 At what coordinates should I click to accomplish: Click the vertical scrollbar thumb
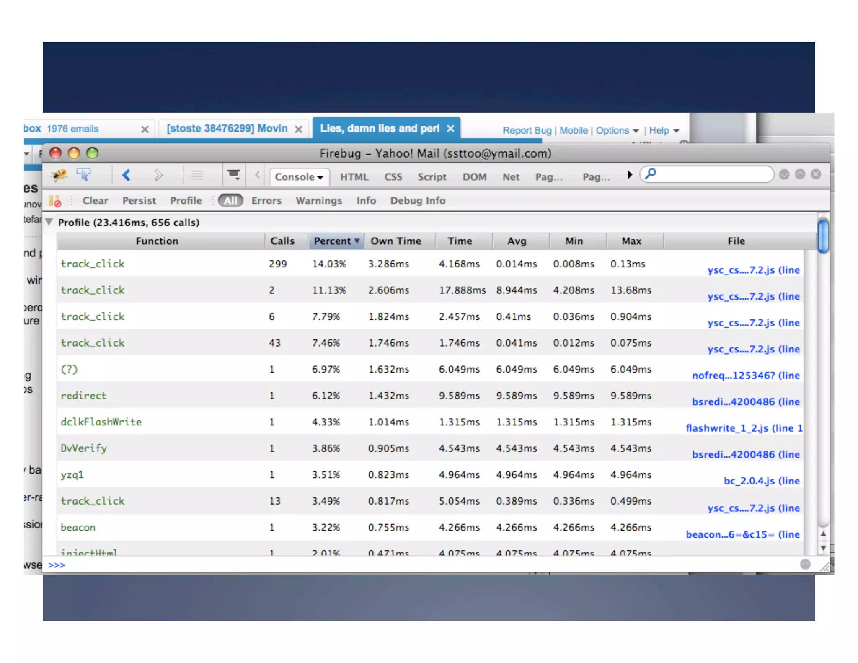823,236
